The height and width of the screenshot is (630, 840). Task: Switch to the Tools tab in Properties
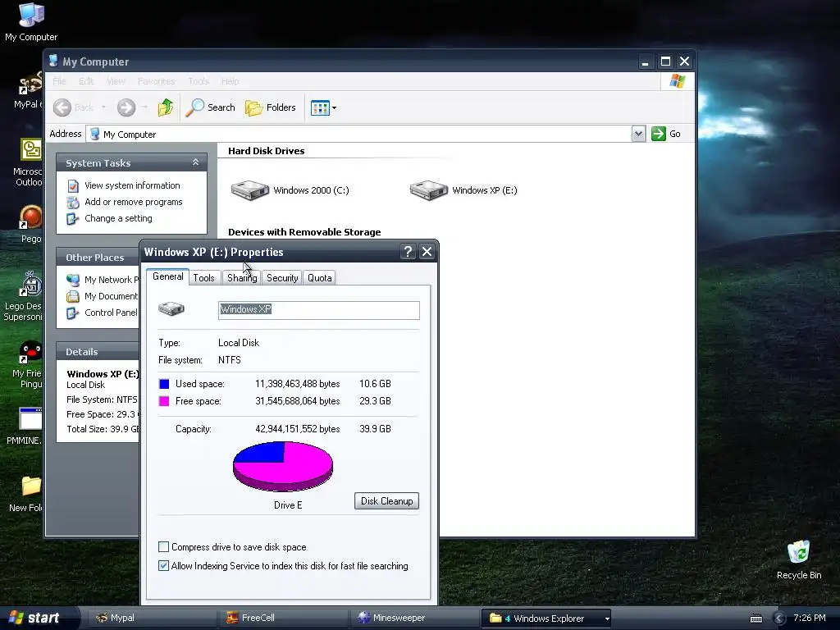pyautogui.click(x=203, y=278)
